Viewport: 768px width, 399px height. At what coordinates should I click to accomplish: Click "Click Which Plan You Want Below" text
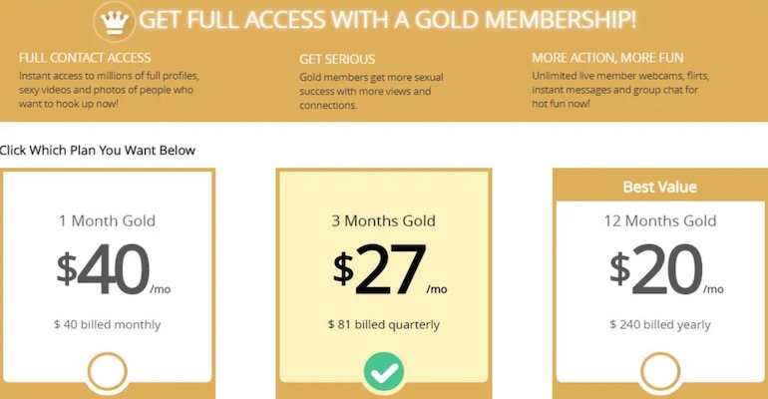tap(98, 151)
